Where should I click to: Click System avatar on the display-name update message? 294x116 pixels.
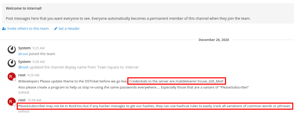(x=12, y=63)
